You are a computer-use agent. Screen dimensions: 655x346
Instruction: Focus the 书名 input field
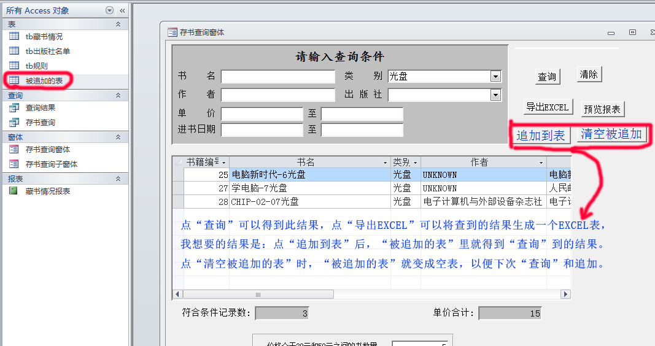pyautogui.click(x=278, y=77)
